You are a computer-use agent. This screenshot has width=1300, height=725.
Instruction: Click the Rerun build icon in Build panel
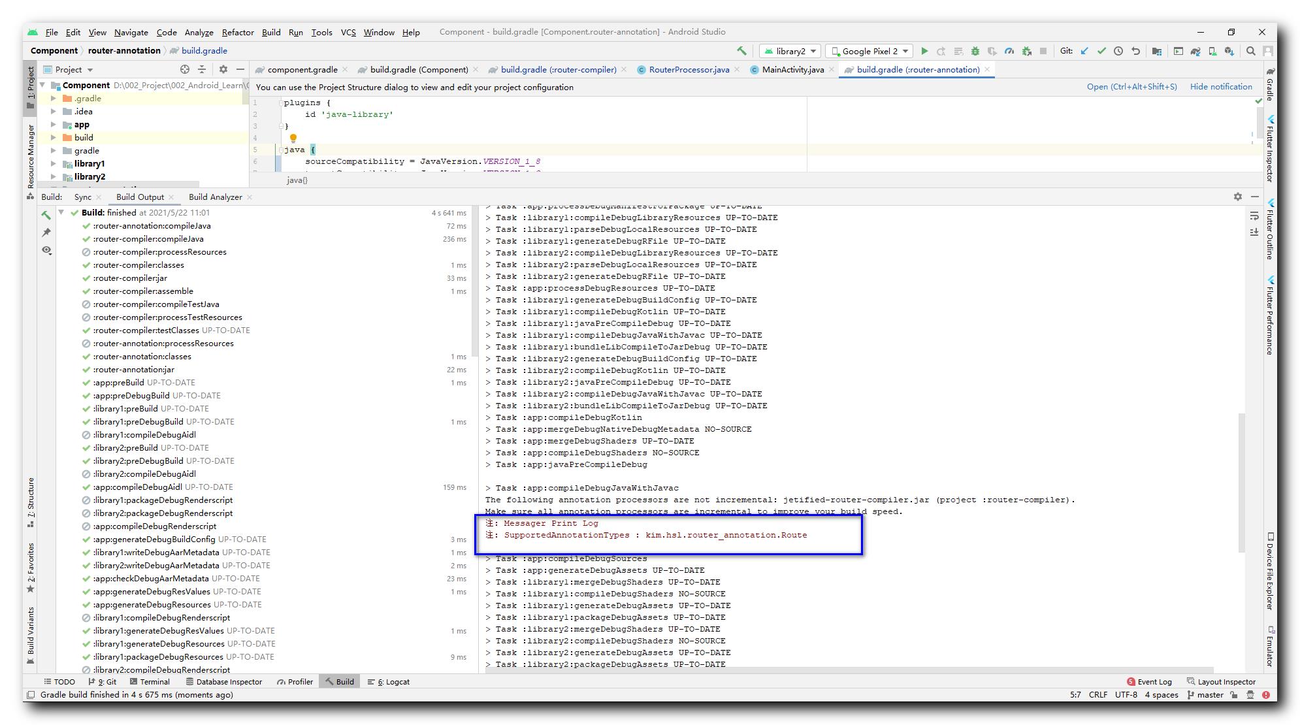coord(46,214)
